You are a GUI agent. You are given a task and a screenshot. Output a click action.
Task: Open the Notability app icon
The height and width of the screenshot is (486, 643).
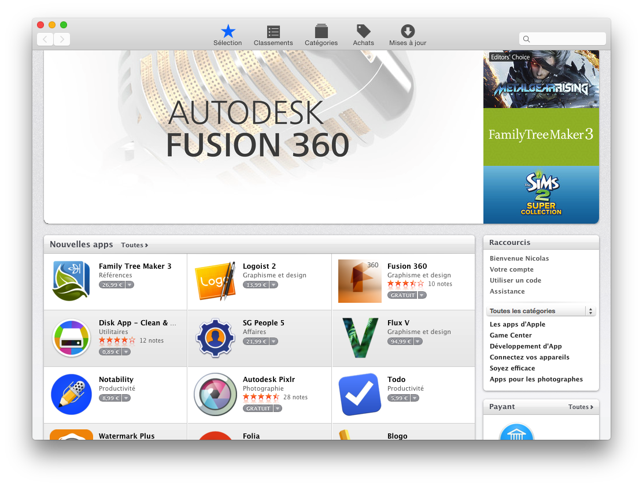tap(71, 394)
